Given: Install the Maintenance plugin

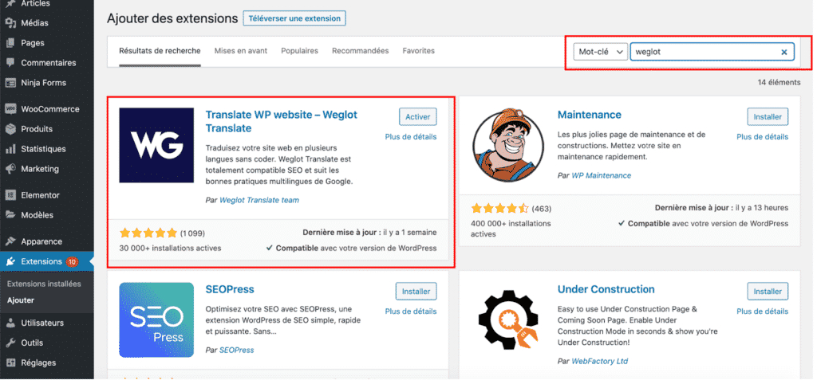Looking at the screenshot, I should 768,117.
